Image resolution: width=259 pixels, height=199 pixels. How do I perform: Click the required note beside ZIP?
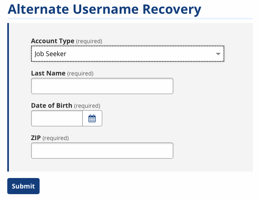[55, 138]
